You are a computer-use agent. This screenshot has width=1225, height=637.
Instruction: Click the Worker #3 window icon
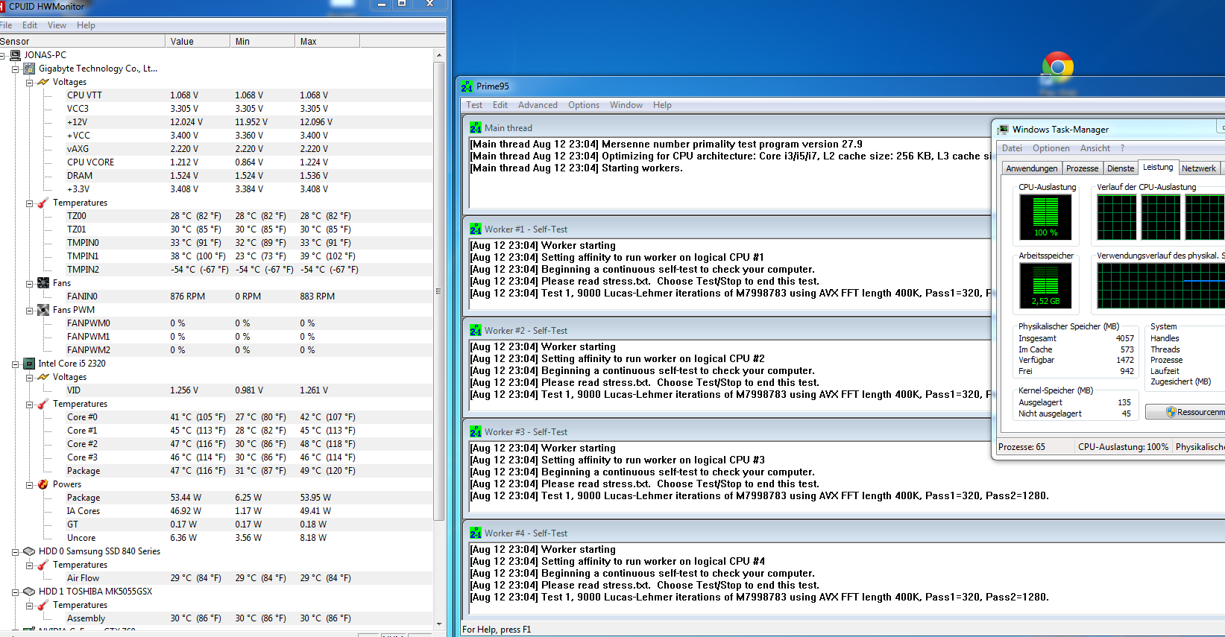point(476,432)
